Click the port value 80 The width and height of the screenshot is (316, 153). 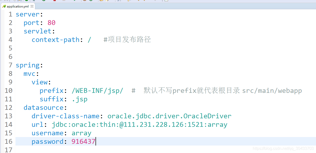(51, 23)
